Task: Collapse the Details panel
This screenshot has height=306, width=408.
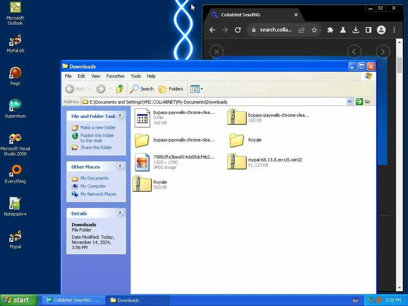Action: (120, 213)
